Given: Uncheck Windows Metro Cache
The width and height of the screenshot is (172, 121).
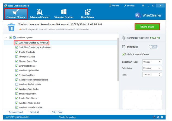Looking at the screenshot, I should (17, 103).
